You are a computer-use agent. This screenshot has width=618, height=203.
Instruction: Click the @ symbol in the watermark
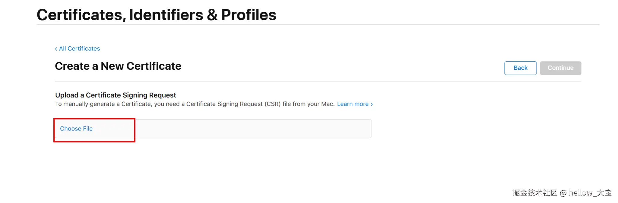point(563,193)
